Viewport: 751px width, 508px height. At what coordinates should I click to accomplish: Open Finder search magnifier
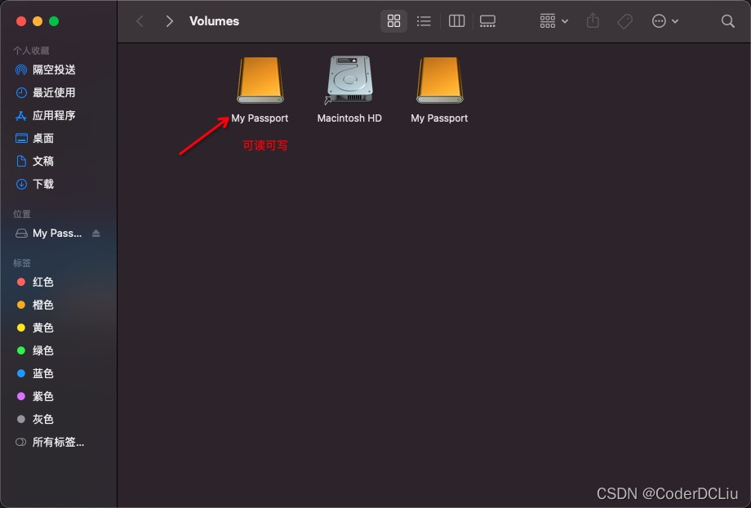728,21
